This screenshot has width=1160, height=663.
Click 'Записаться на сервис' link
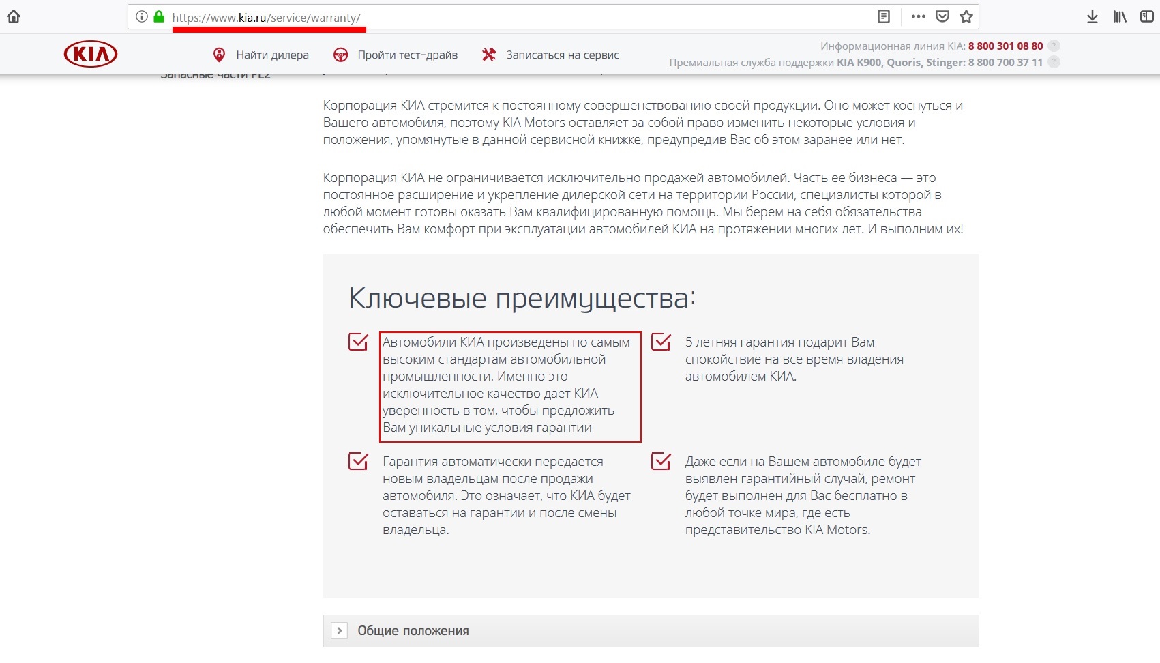click(x=562, y=55)
